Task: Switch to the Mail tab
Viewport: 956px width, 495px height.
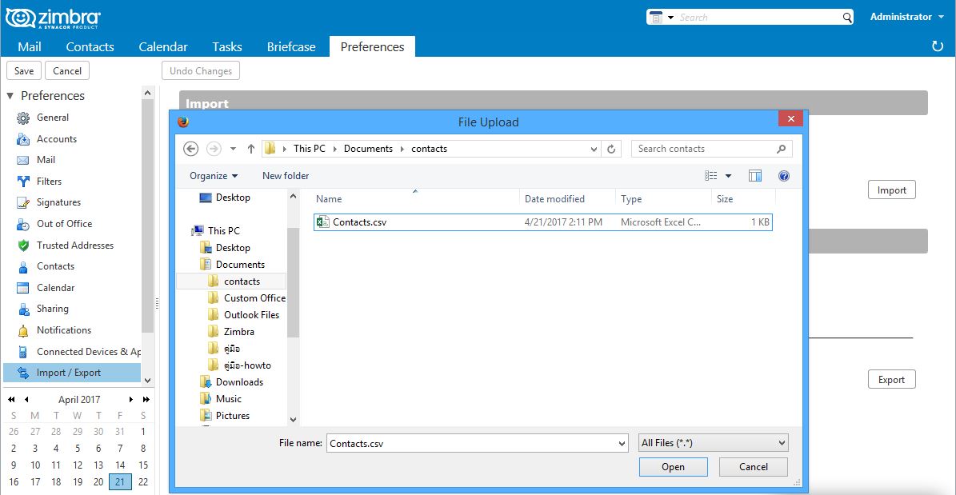Action: 30,47
